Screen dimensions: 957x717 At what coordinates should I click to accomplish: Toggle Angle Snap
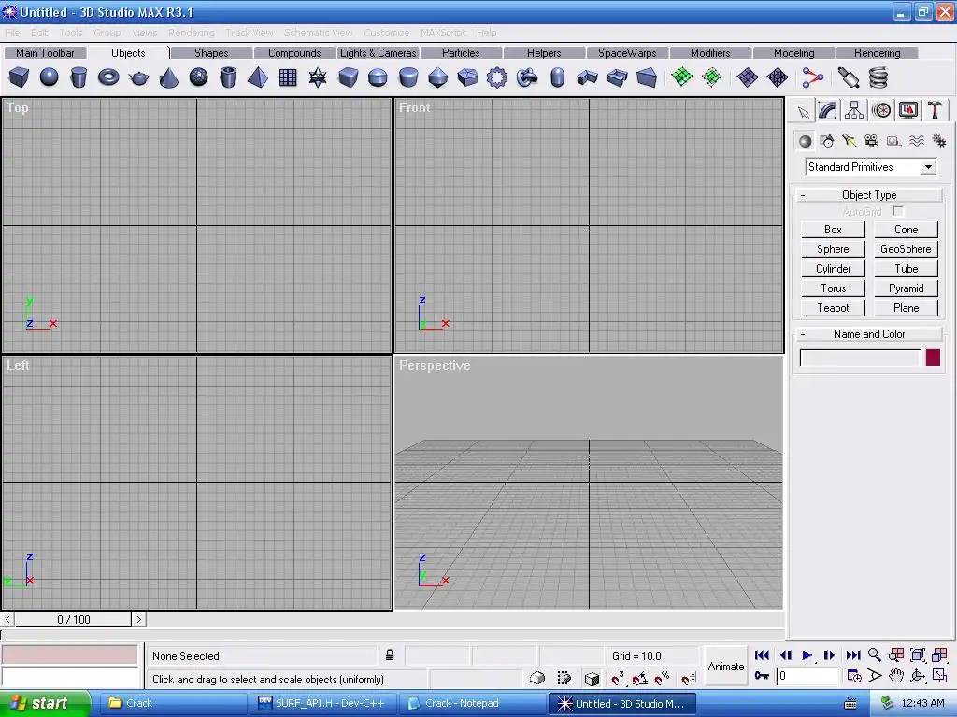tap(640, 678)
